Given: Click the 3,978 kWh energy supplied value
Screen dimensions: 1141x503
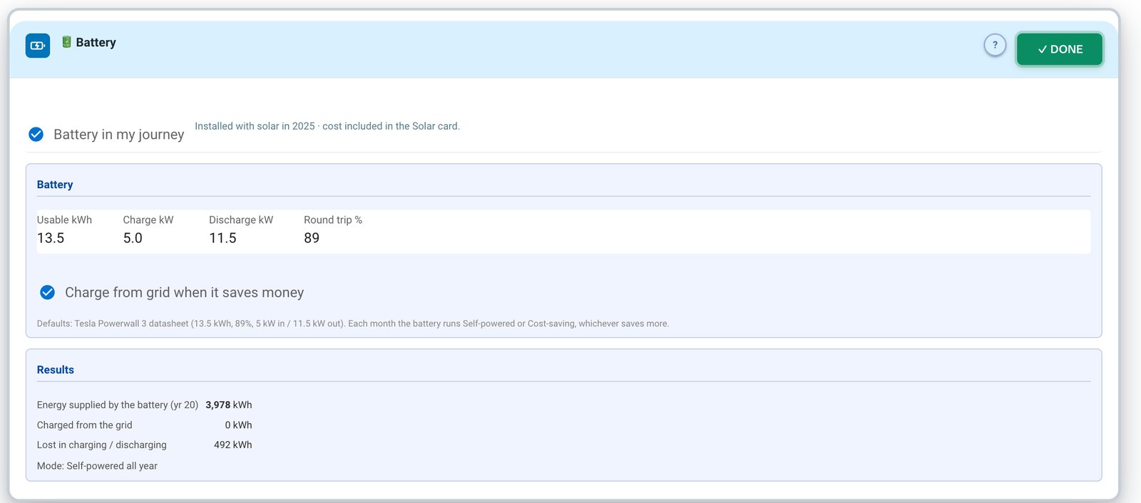Looking at the screenshot, I should (x=229, y=405).
